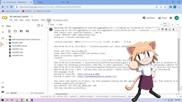The image size is (182, 102).
Task: Open the gradio.live public URL
Action: coord(97,76)
